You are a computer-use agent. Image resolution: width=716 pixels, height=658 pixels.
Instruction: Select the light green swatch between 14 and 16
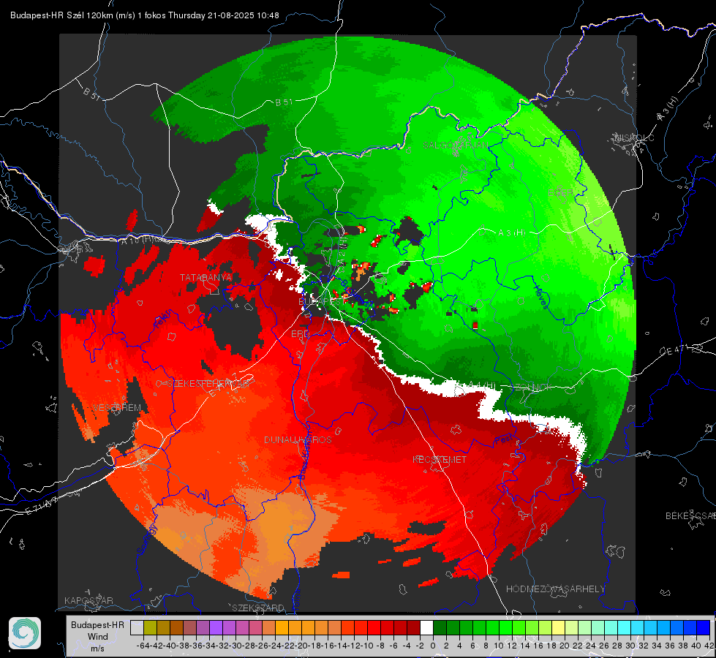click(x=532, y=627)
